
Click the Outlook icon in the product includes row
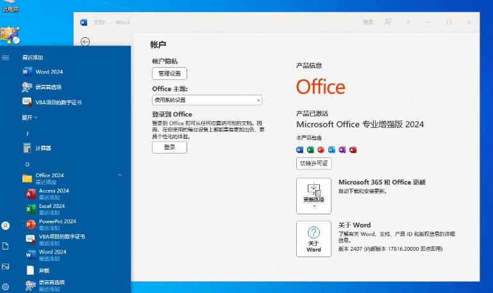(x=331, y=150)
